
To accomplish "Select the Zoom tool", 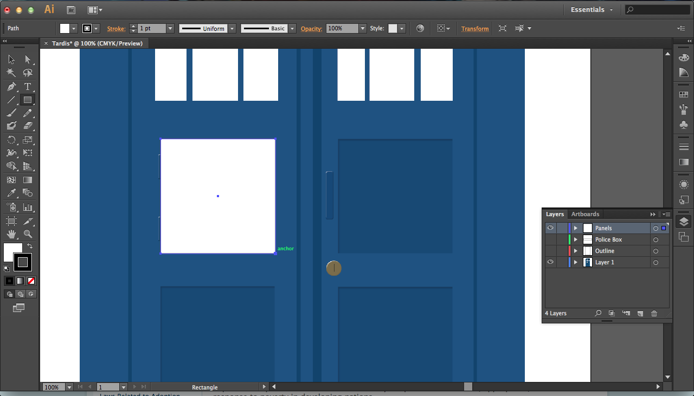I will tap(28, 234).
